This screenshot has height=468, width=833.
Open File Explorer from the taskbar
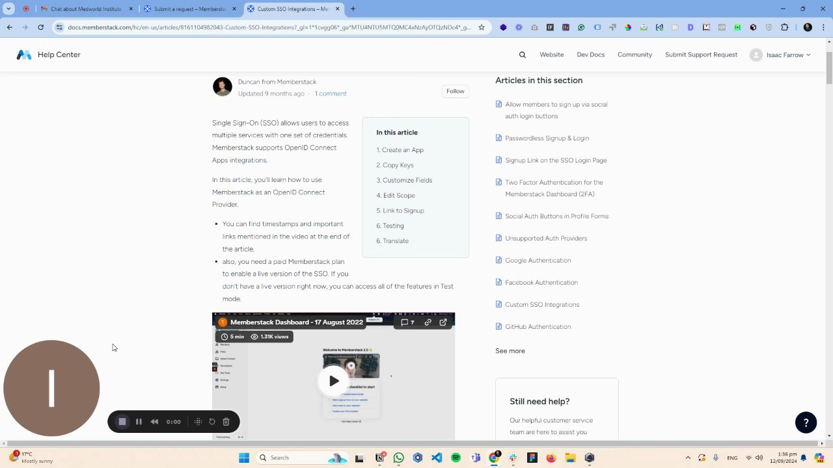[570, 458]
